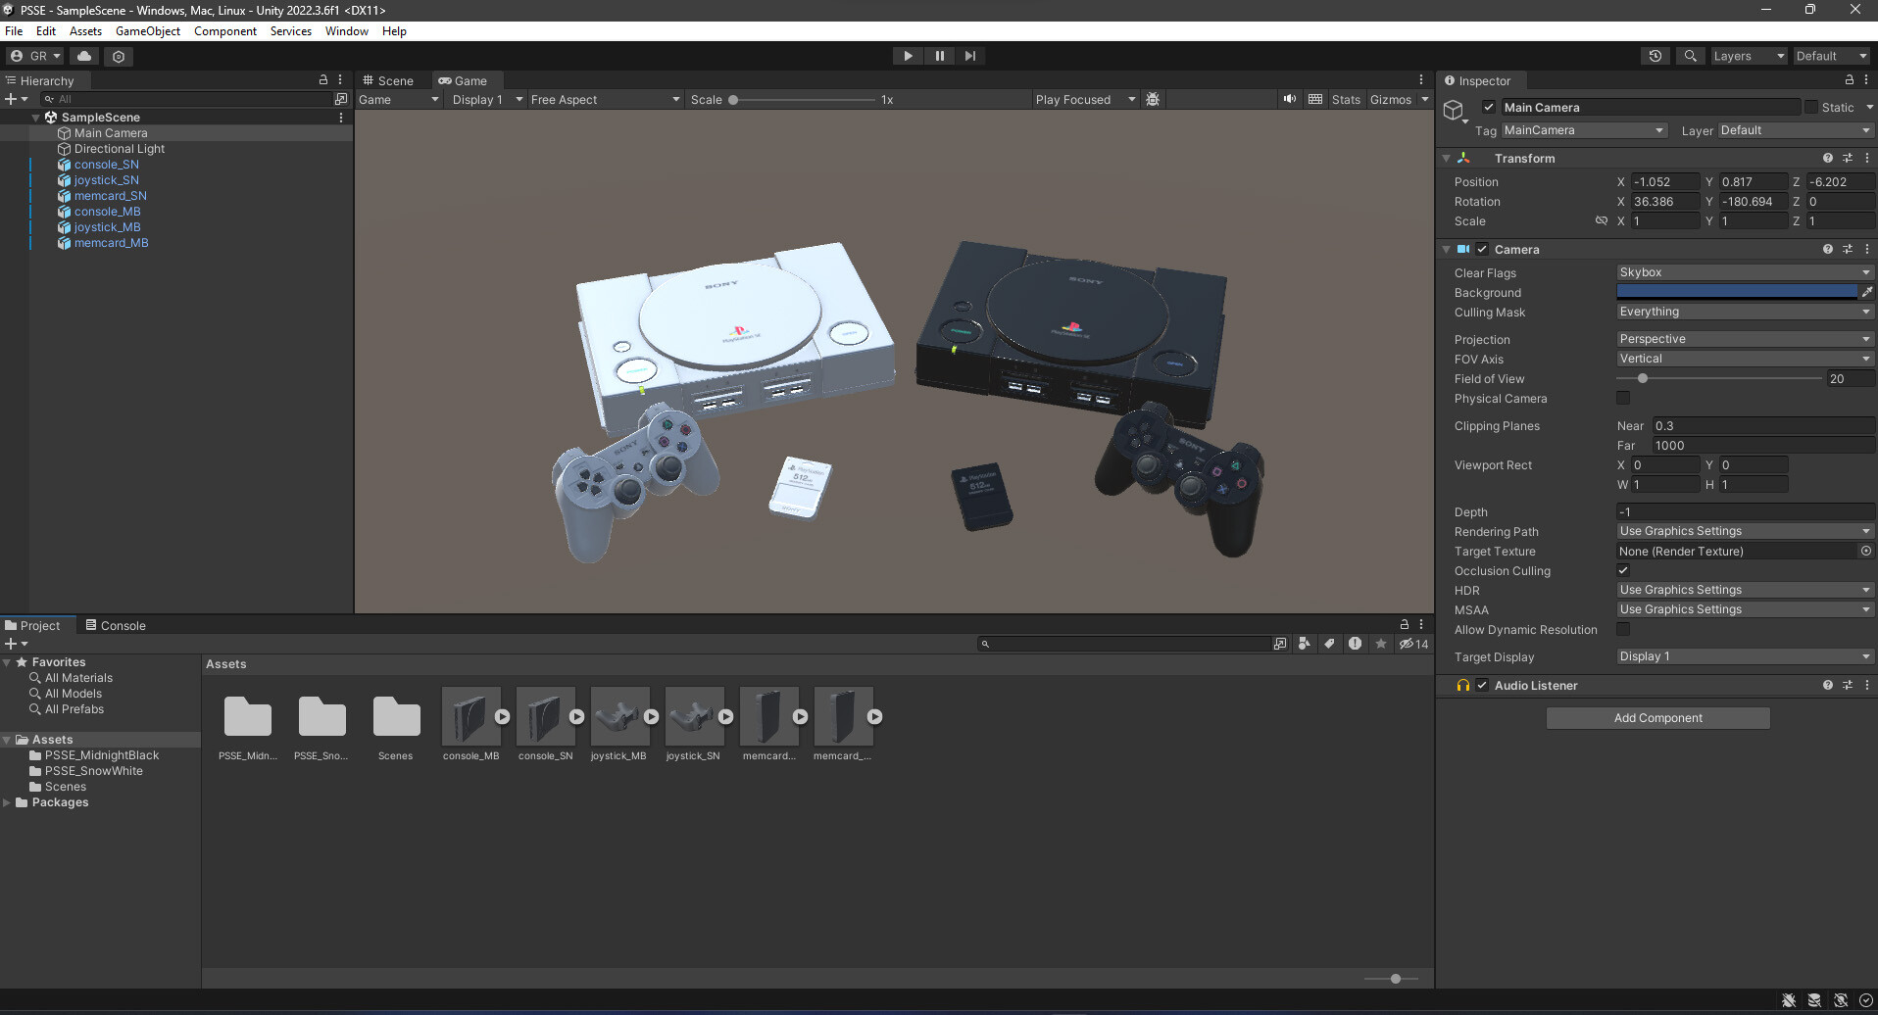Enable the Physical Camera checkbox
Image resolution: width=1878 pixels, height=1015 pixels.
point(1623,398)
